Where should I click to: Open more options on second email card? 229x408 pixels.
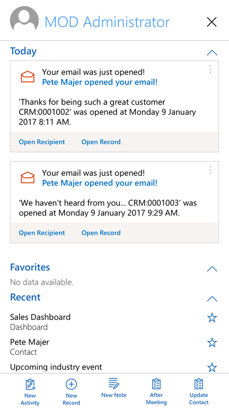[x=210, y=170]
